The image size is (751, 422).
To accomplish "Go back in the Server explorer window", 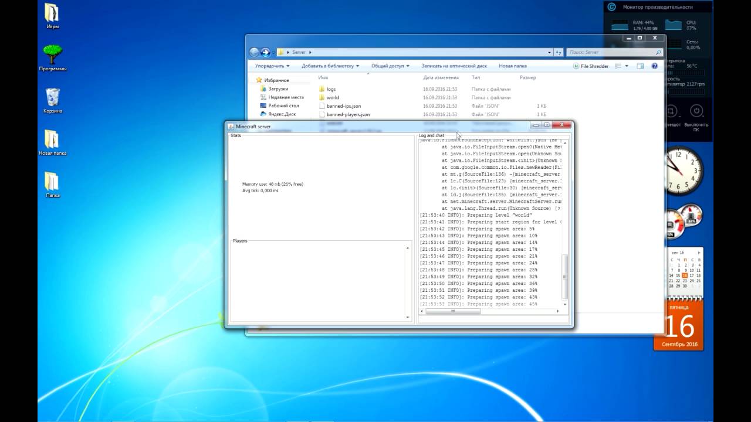I will tap(254, 52).
